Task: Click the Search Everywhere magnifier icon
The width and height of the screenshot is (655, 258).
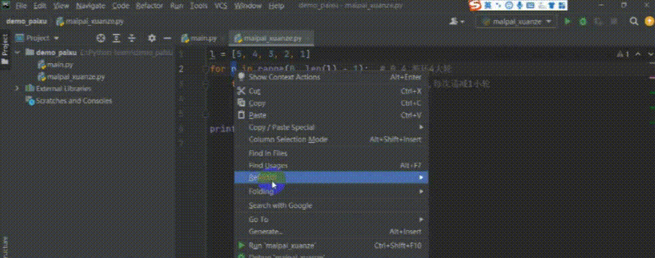Action: click(634, 22)
